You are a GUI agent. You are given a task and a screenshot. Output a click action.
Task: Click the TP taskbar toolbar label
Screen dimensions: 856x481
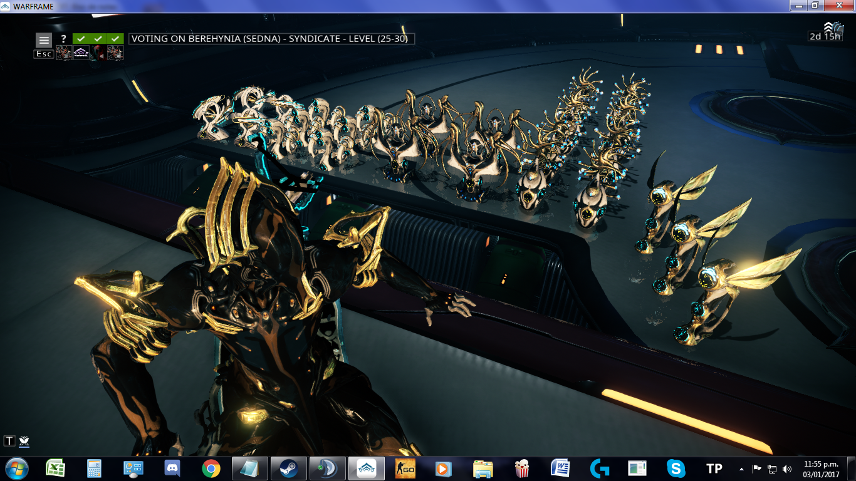click(x=714, y=468)
